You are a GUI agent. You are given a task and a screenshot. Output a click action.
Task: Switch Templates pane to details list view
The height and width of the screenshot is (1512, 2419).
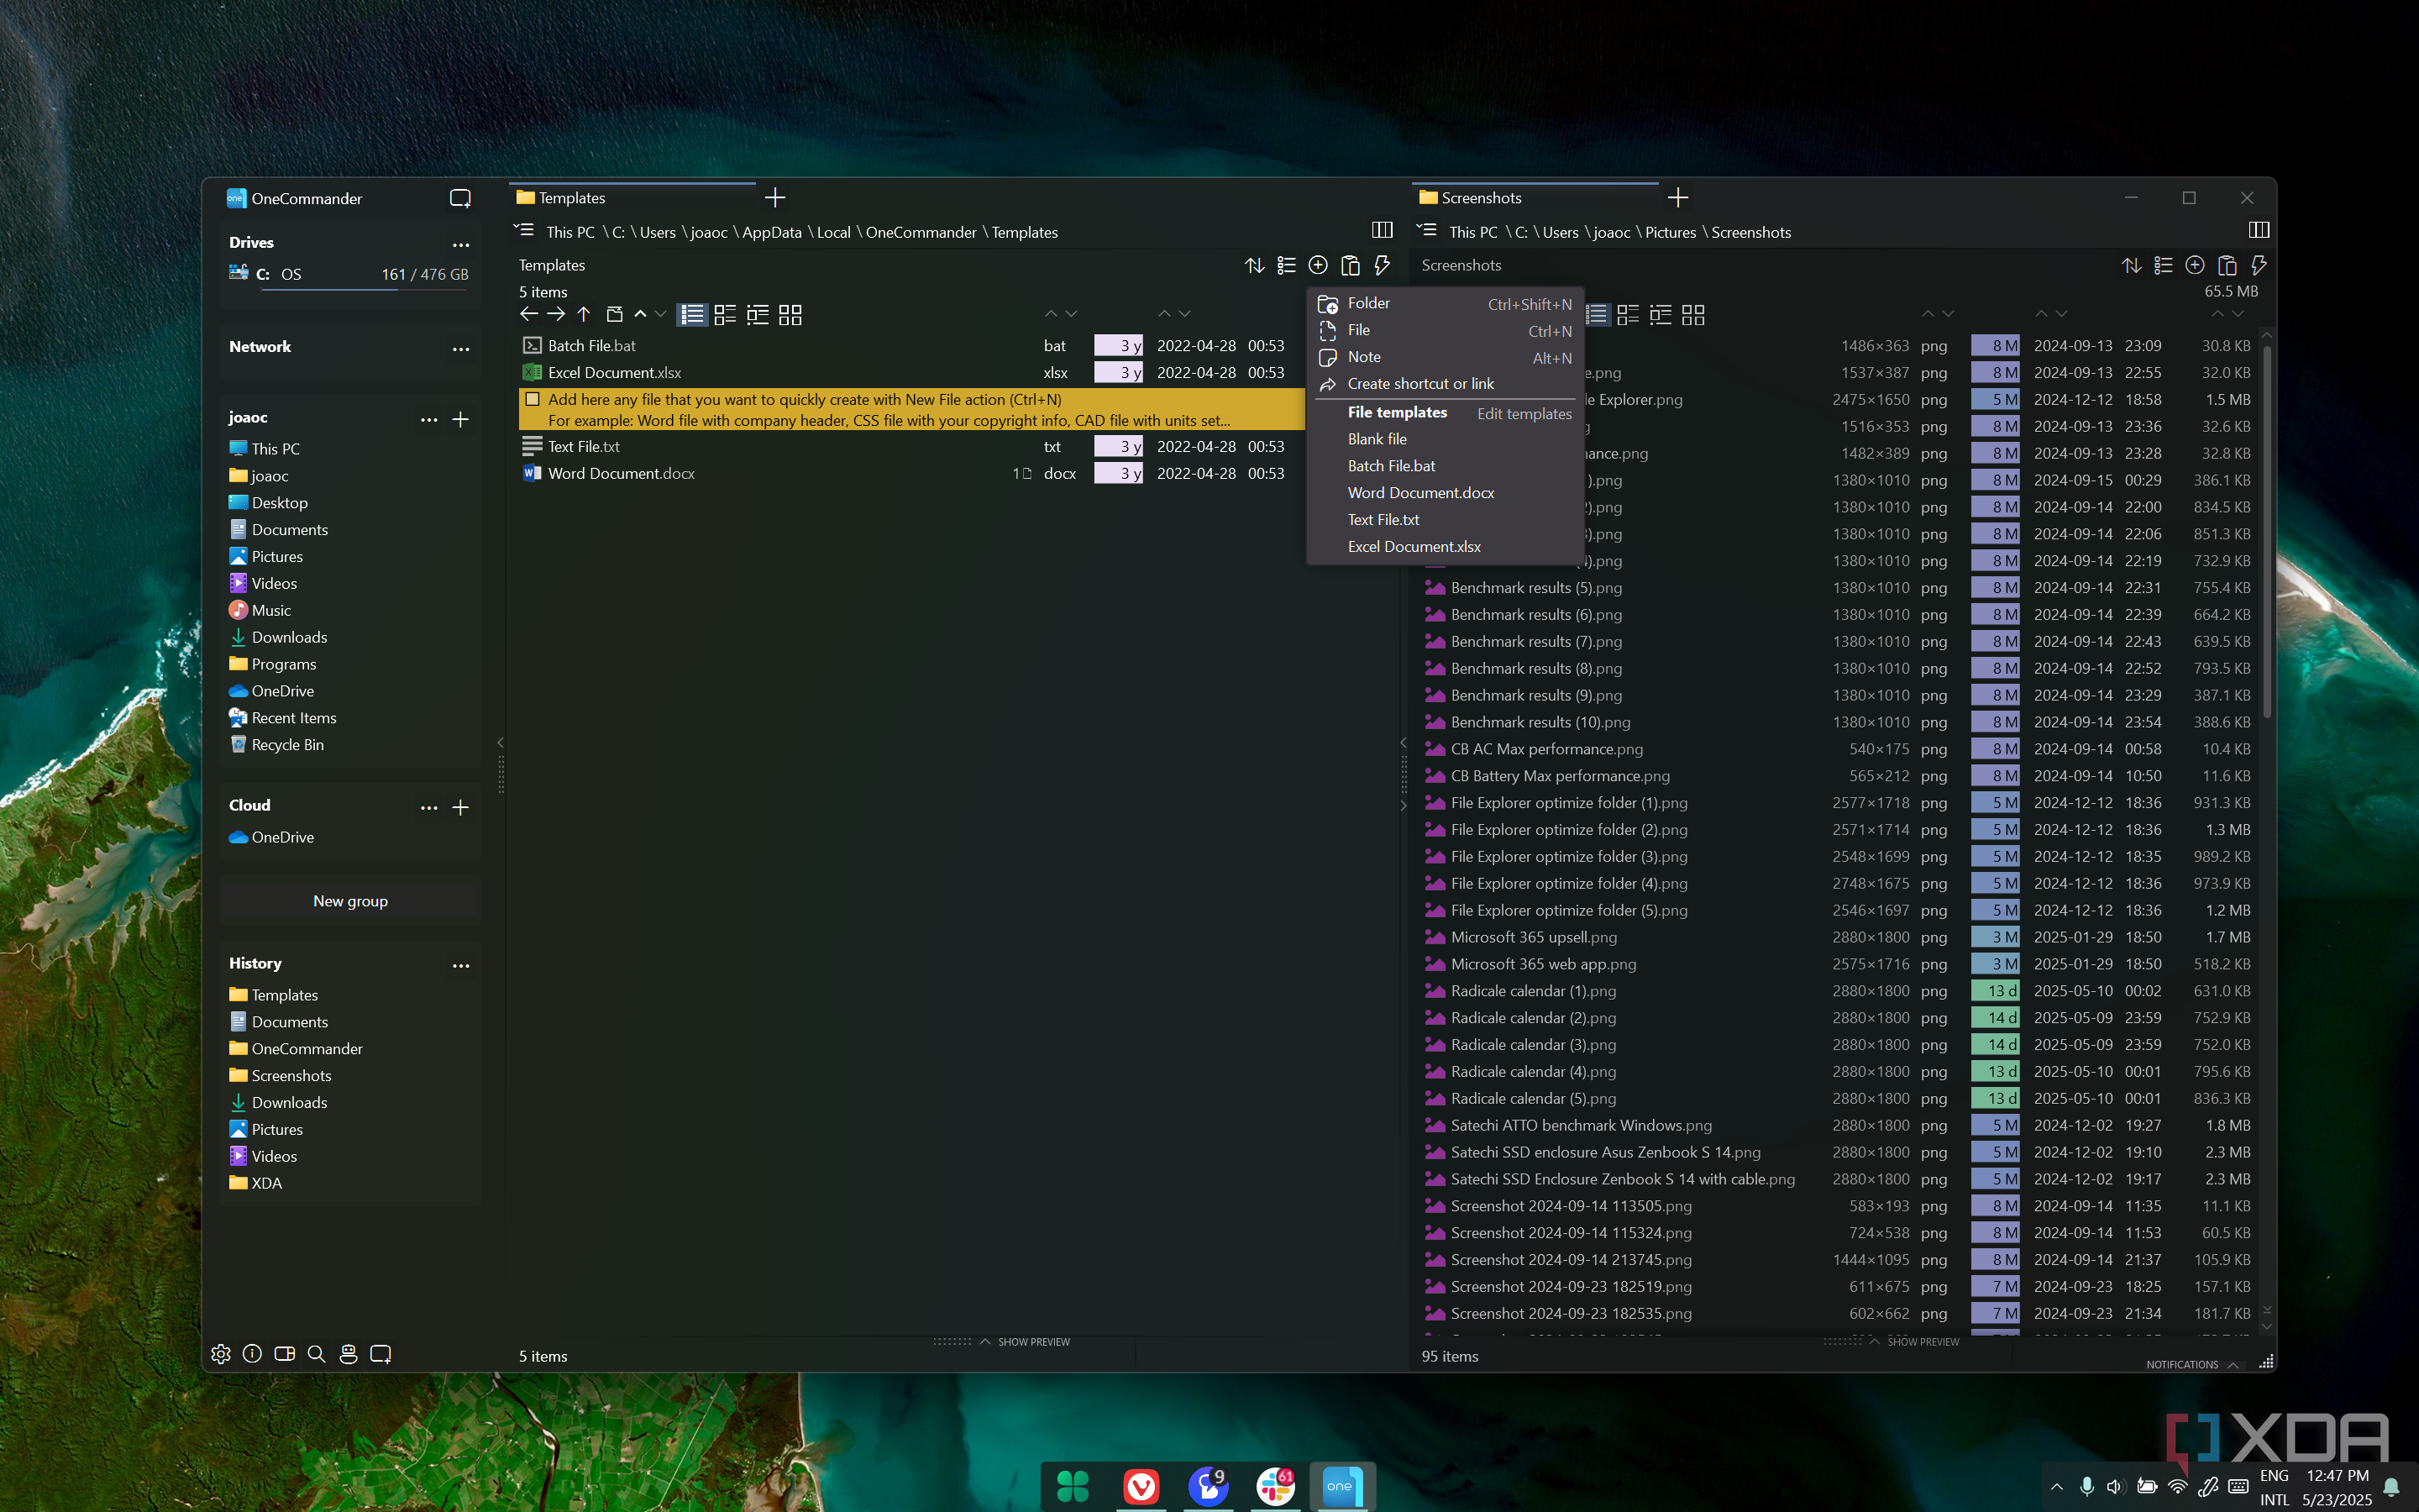[692, 315]
